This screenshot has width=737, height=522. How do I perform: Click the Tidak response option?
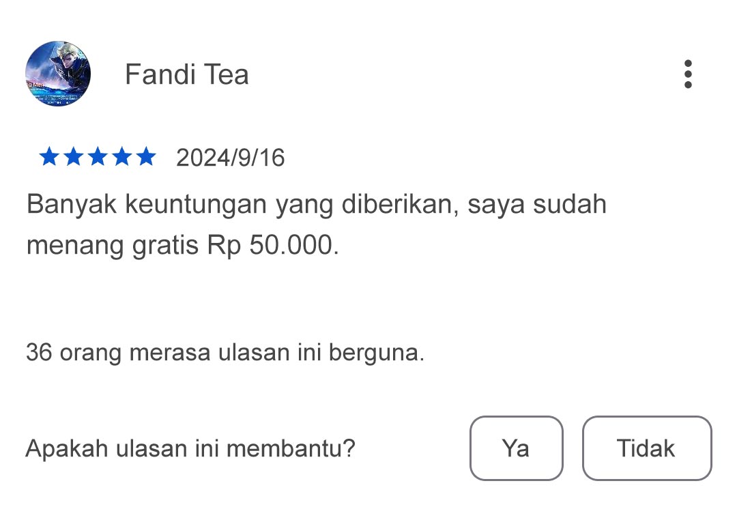(646, 448)
